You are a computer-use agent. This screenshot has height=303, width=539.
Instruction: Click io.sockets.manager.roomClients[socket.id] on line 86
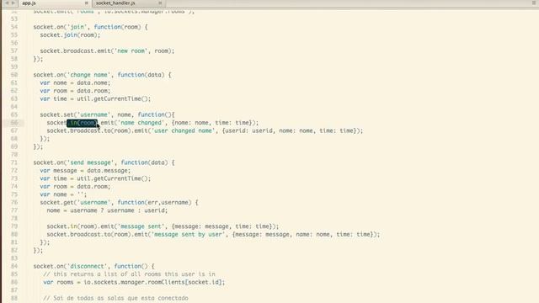coord(154,283)
